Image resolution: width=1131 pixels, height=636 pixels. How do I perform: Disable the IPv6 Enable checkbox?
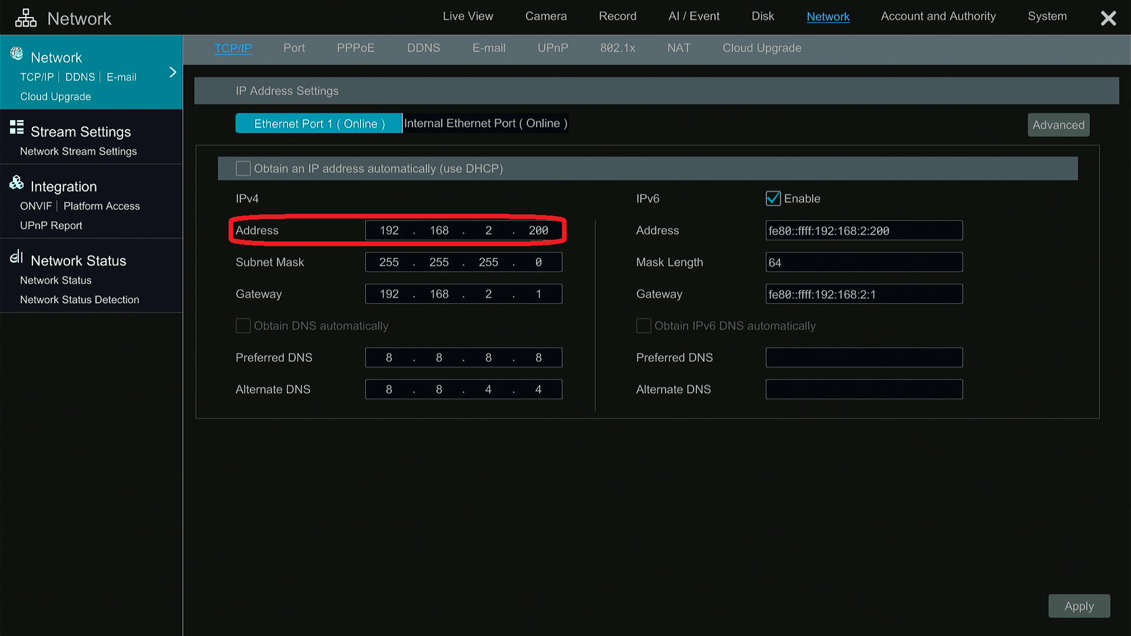click(773, 198)
